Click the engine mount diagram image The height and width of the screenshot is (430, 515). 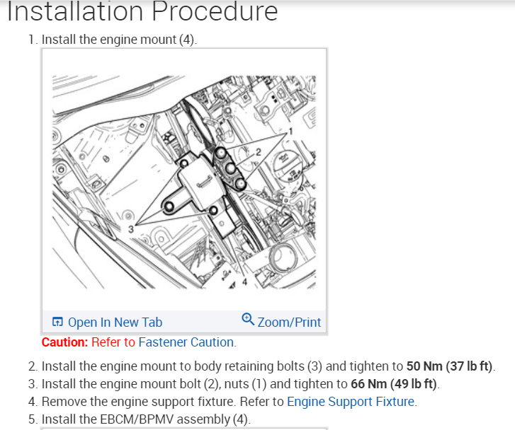coord(184,182)
